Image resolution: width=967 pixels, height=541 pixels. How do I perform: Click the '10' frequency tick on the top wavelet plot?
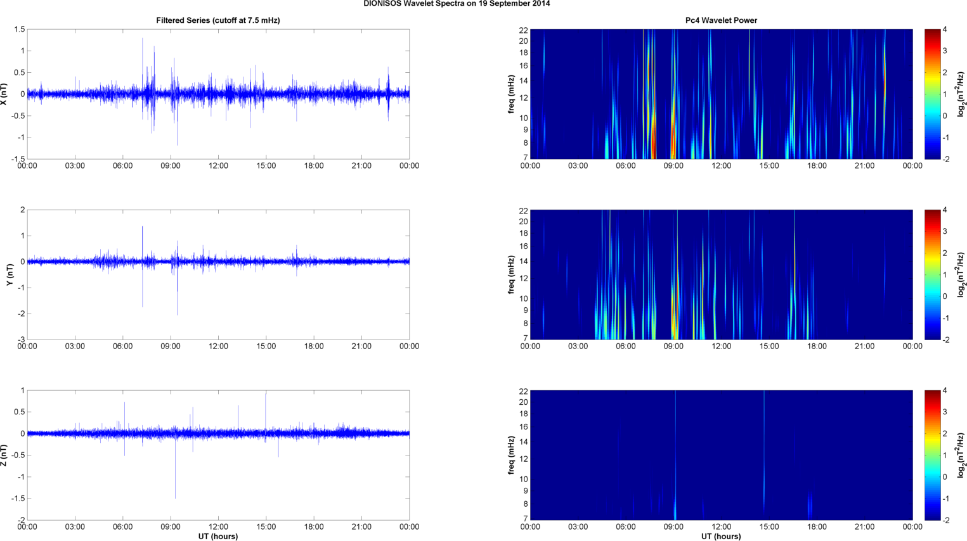(x=523, y=118)
